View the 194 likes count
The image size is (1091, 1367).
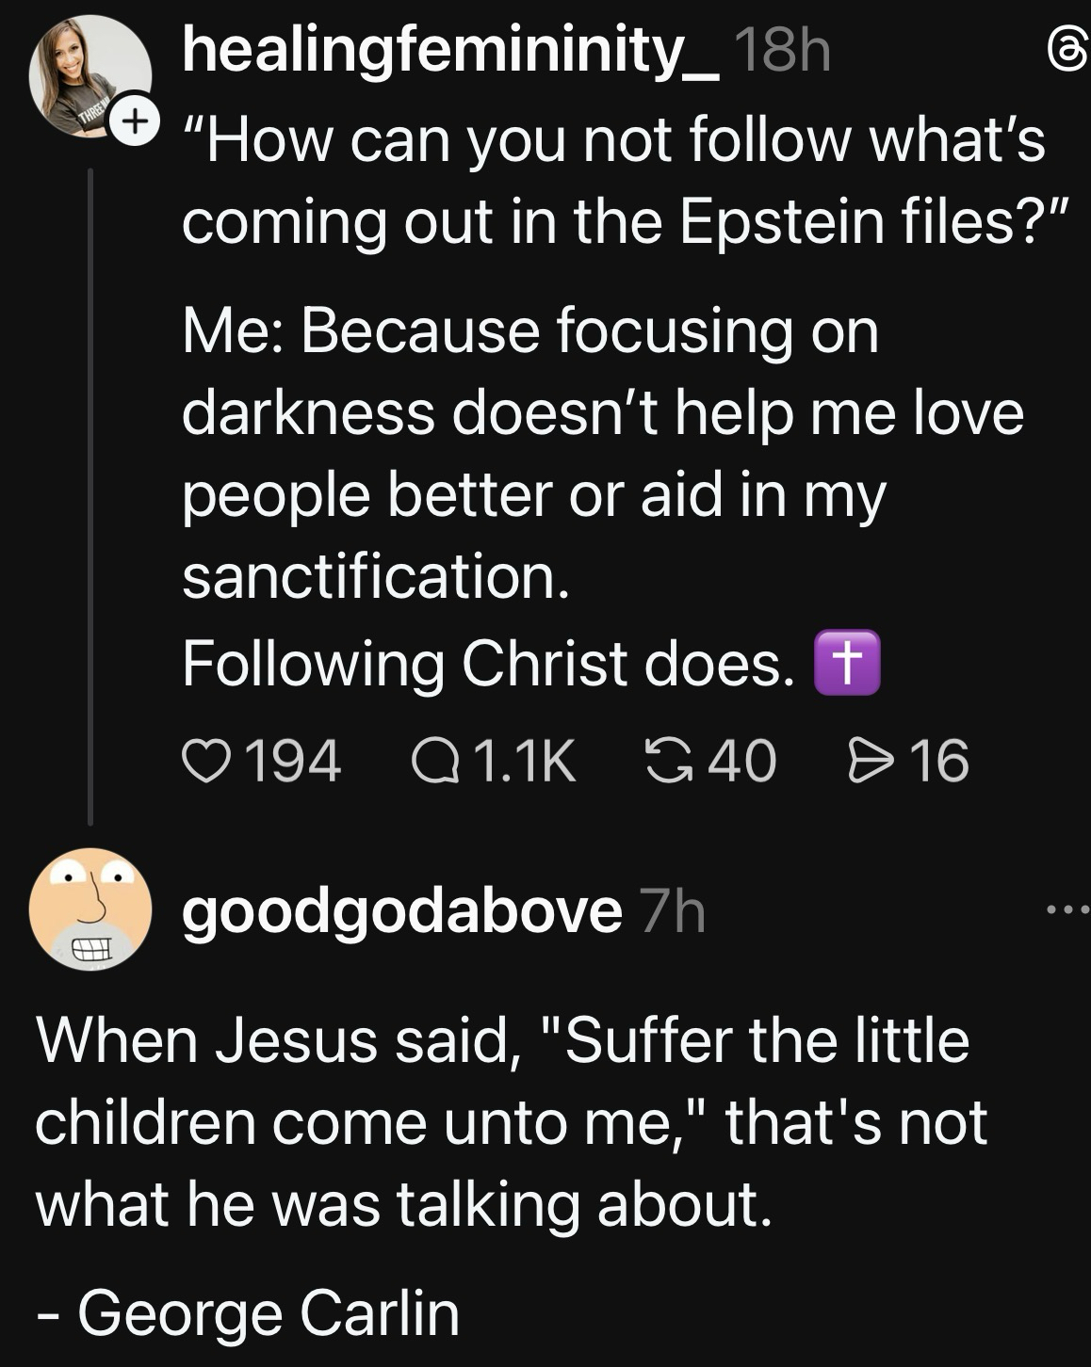click(x=291, y=761)
